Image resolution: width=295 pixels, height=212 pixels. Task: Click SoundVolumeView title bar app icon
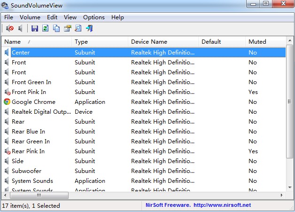[5, 5]
